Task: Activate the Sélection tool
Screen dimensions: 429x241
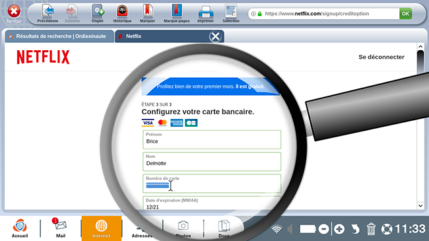Action: pyautogui.click(x=231, y=13)
